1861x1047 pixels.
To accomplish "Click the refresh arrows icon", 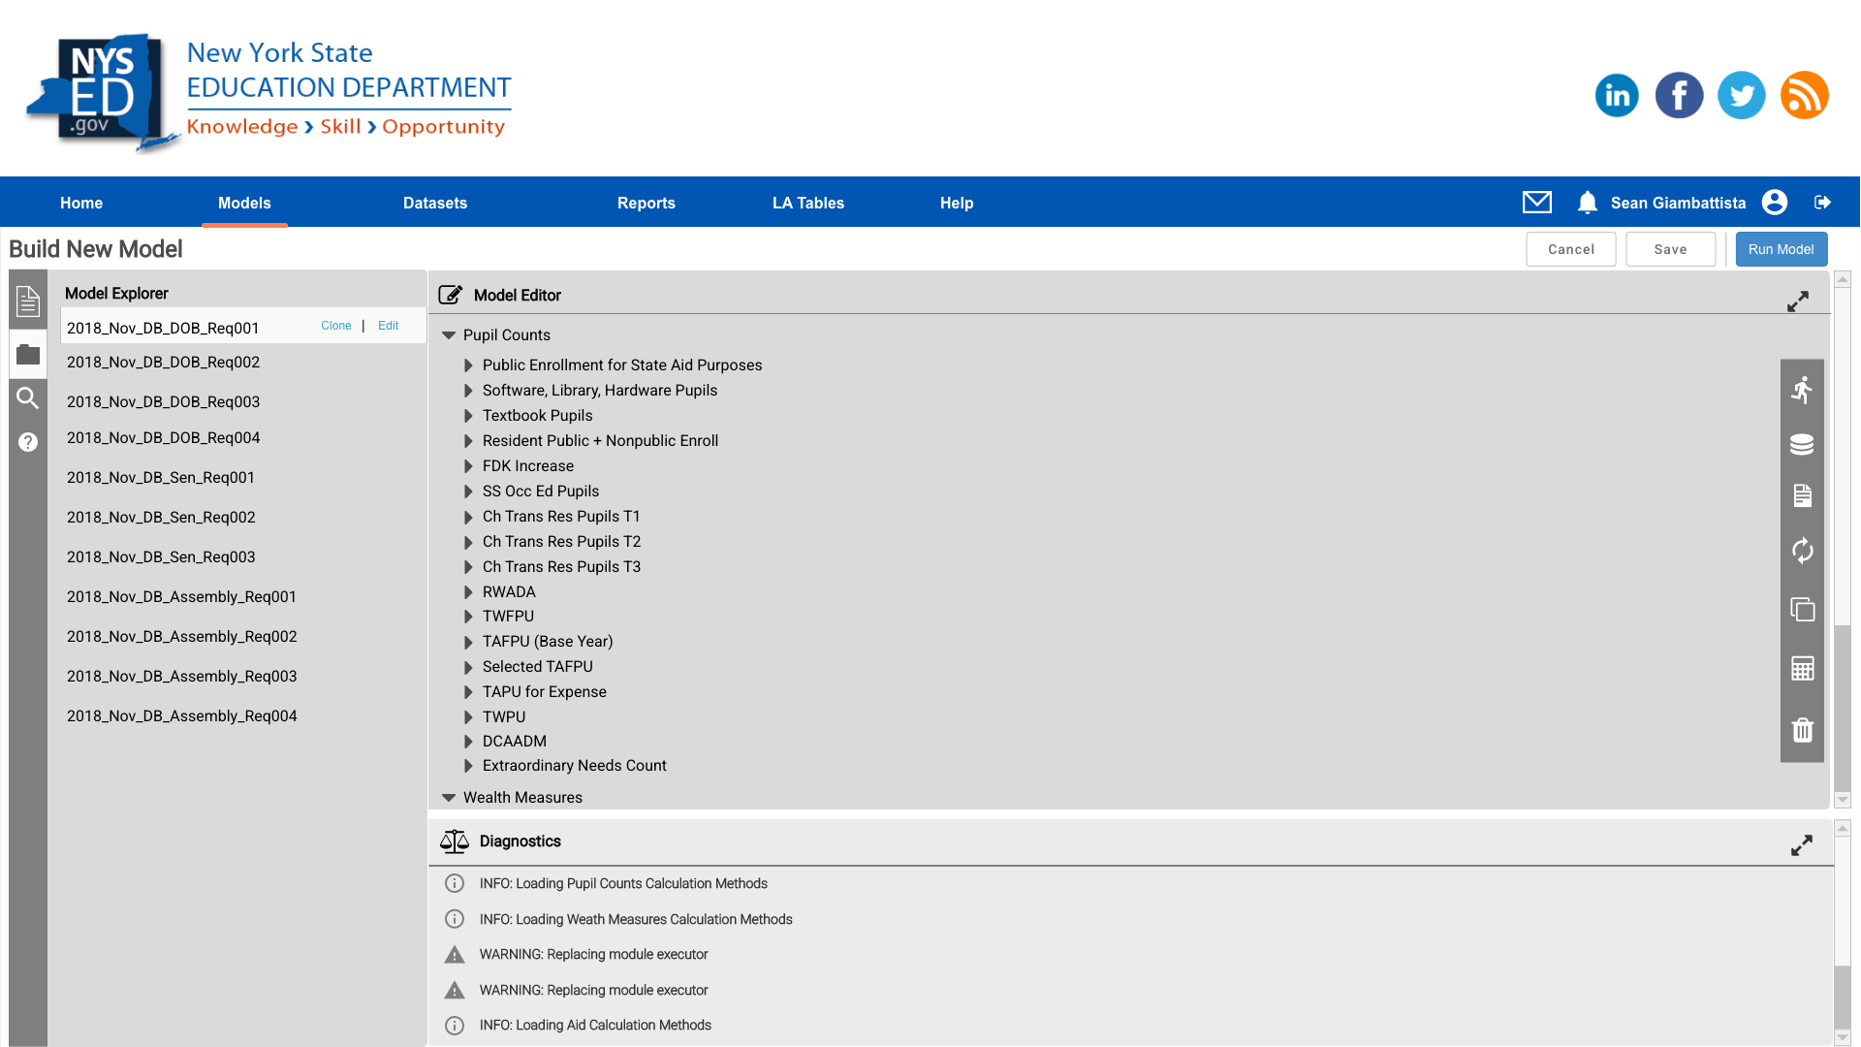I will 1802,551.
